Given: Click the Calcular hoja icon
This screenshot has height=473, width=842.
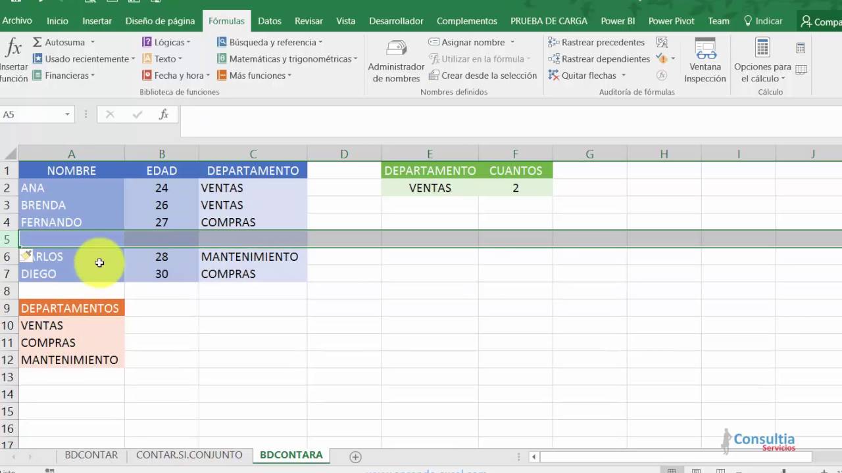Looking at the screenshot, I should click(x=801, y=69).
